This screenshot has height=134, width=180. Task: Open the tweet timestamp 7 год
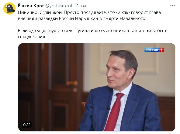coord(81,6)
